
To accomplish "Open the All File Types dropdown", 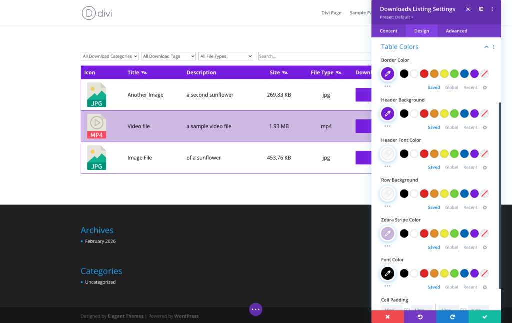I will (x=226, y=56).
